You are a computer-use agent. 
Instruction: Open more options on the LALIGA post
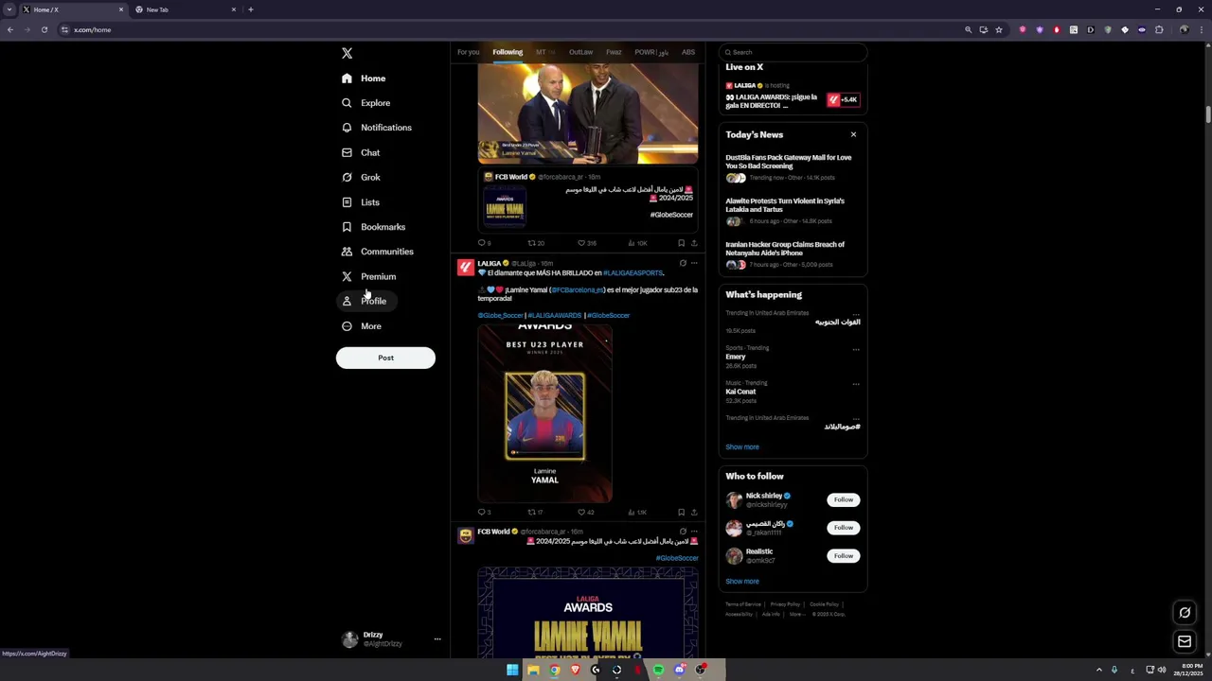[694, 263]
